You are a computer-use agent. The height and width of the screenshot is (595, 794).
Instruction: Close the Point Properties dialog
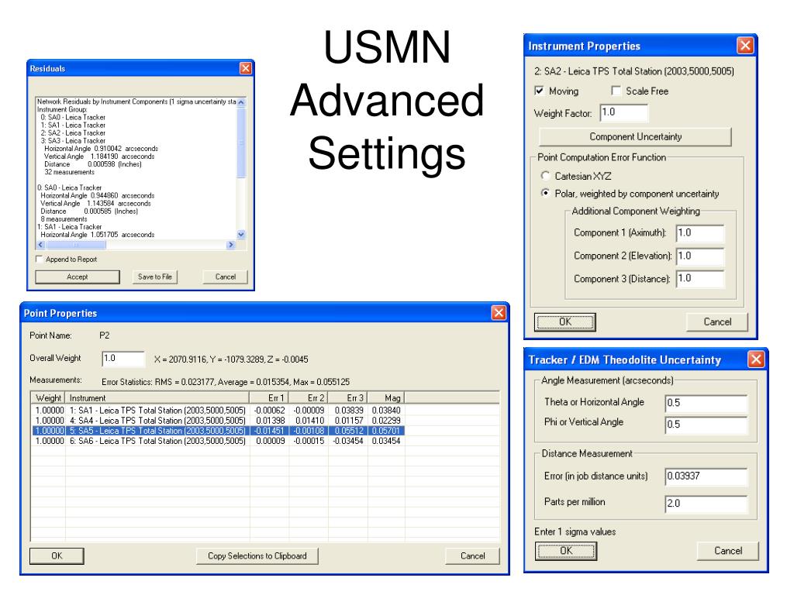pyautogui.click(x=499, y=313)
